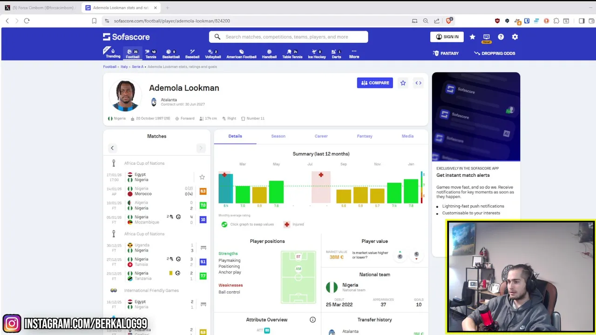The height and width of the screenshot is (335, 596).
Task: Open Nigeria vs Morocco 6.3 rating
Action: (x=203, y=191)
